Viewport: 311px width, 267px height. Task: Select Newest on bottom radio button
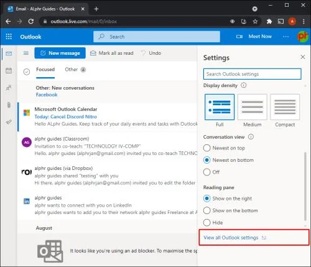(x=207, y=160)
